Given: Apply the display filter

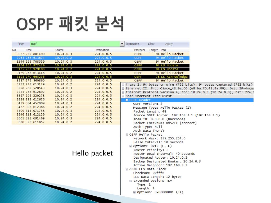Looking at the screenshot, I should pos(169,44).
